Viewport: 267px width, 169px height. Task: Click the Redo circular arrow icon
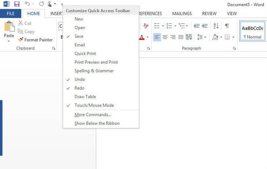42,4
